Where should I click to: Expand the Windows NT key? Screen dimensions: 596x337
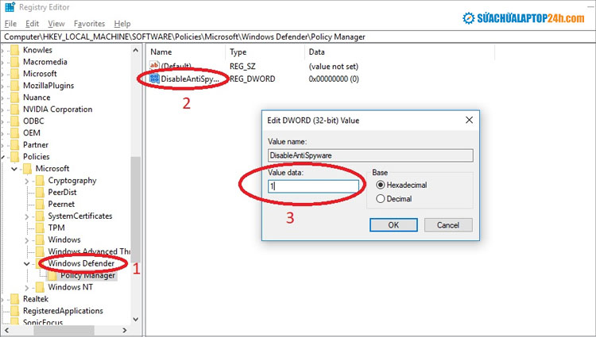[26, 288]
